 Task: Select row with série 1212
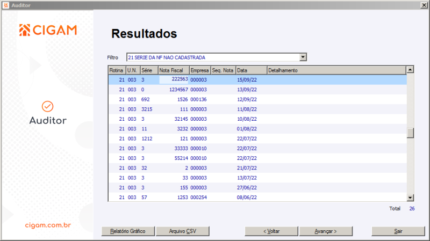tap(257, 138)
